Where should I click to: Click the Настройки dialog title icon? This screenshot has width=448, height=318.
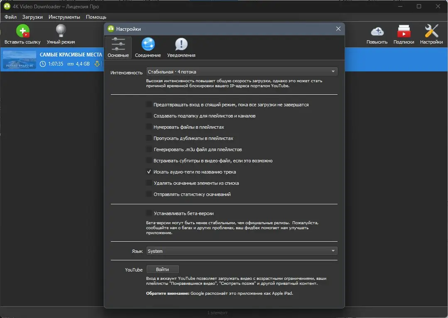click(111, 29)
